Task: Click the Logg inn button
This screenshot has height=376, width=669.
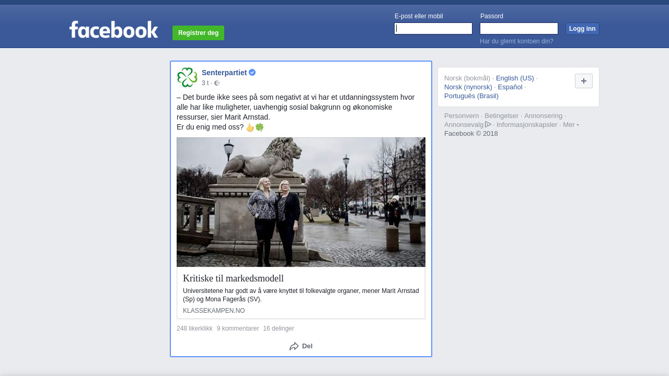Action: click(582, 29)
